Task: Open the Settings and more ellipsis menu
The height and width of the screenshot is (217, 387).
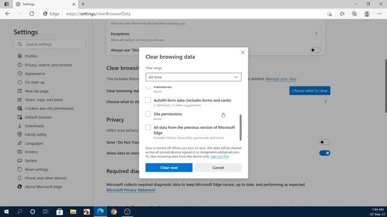Action: pos(379,14)
